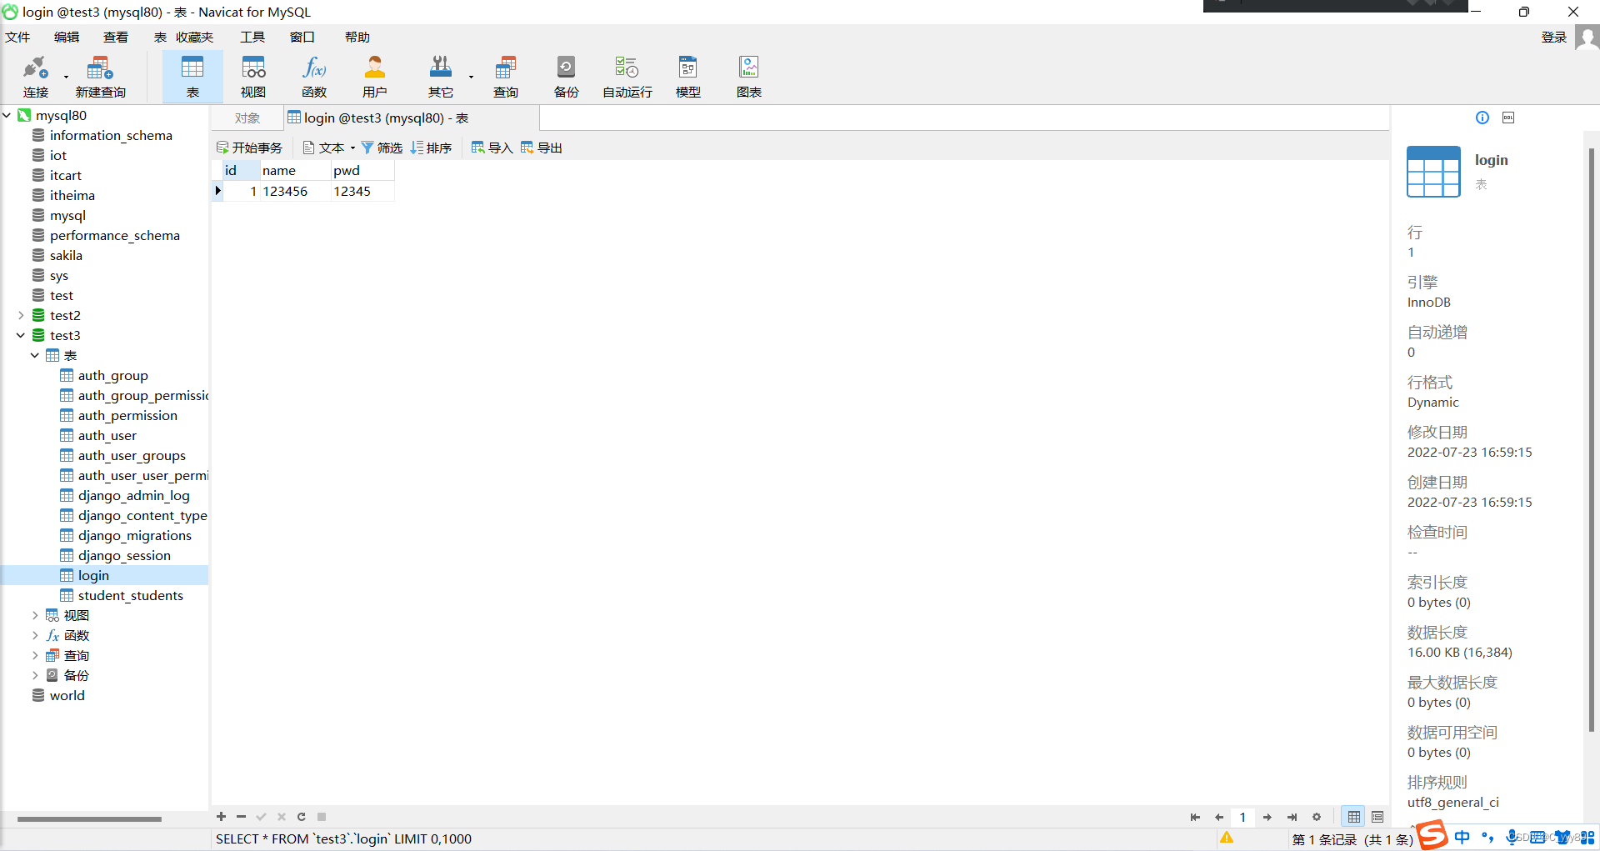This screenshot has height=851, width=1600.
Task: Open the 用户 (Users) toolbar icon
Action: [375, 75]
